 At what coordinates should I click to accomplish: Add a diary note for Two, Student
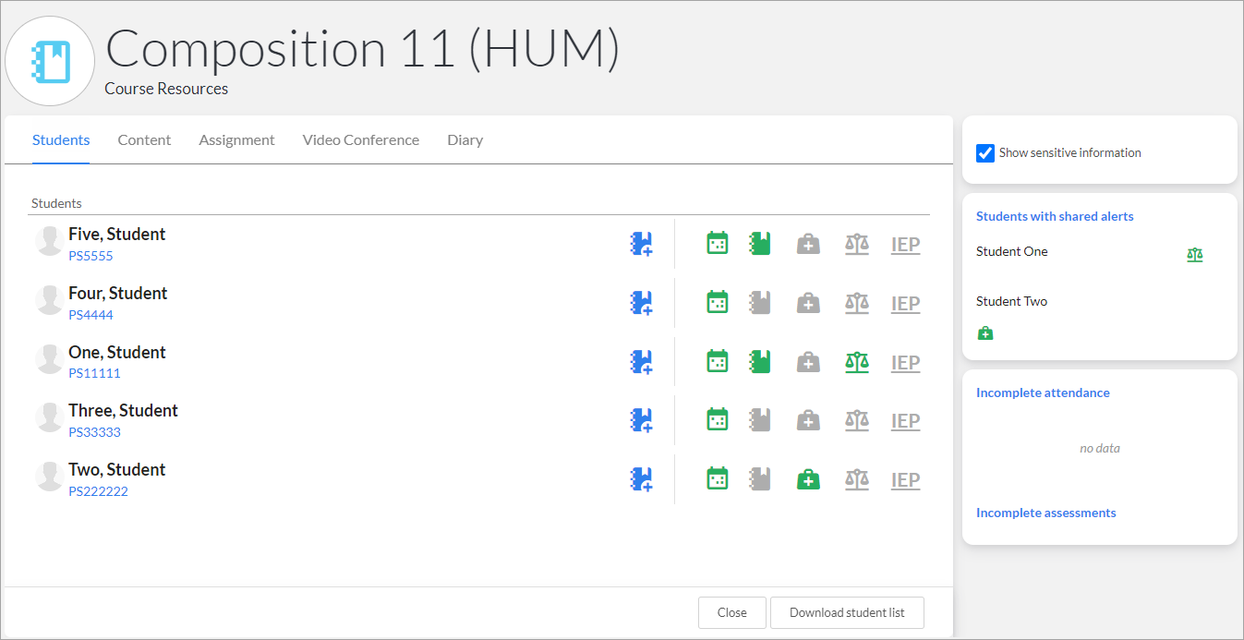click(x=642, y=479)
